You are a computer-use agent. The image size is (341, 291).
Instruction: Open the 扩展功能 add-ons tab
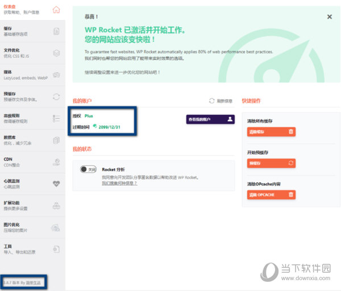coord(32,205)
